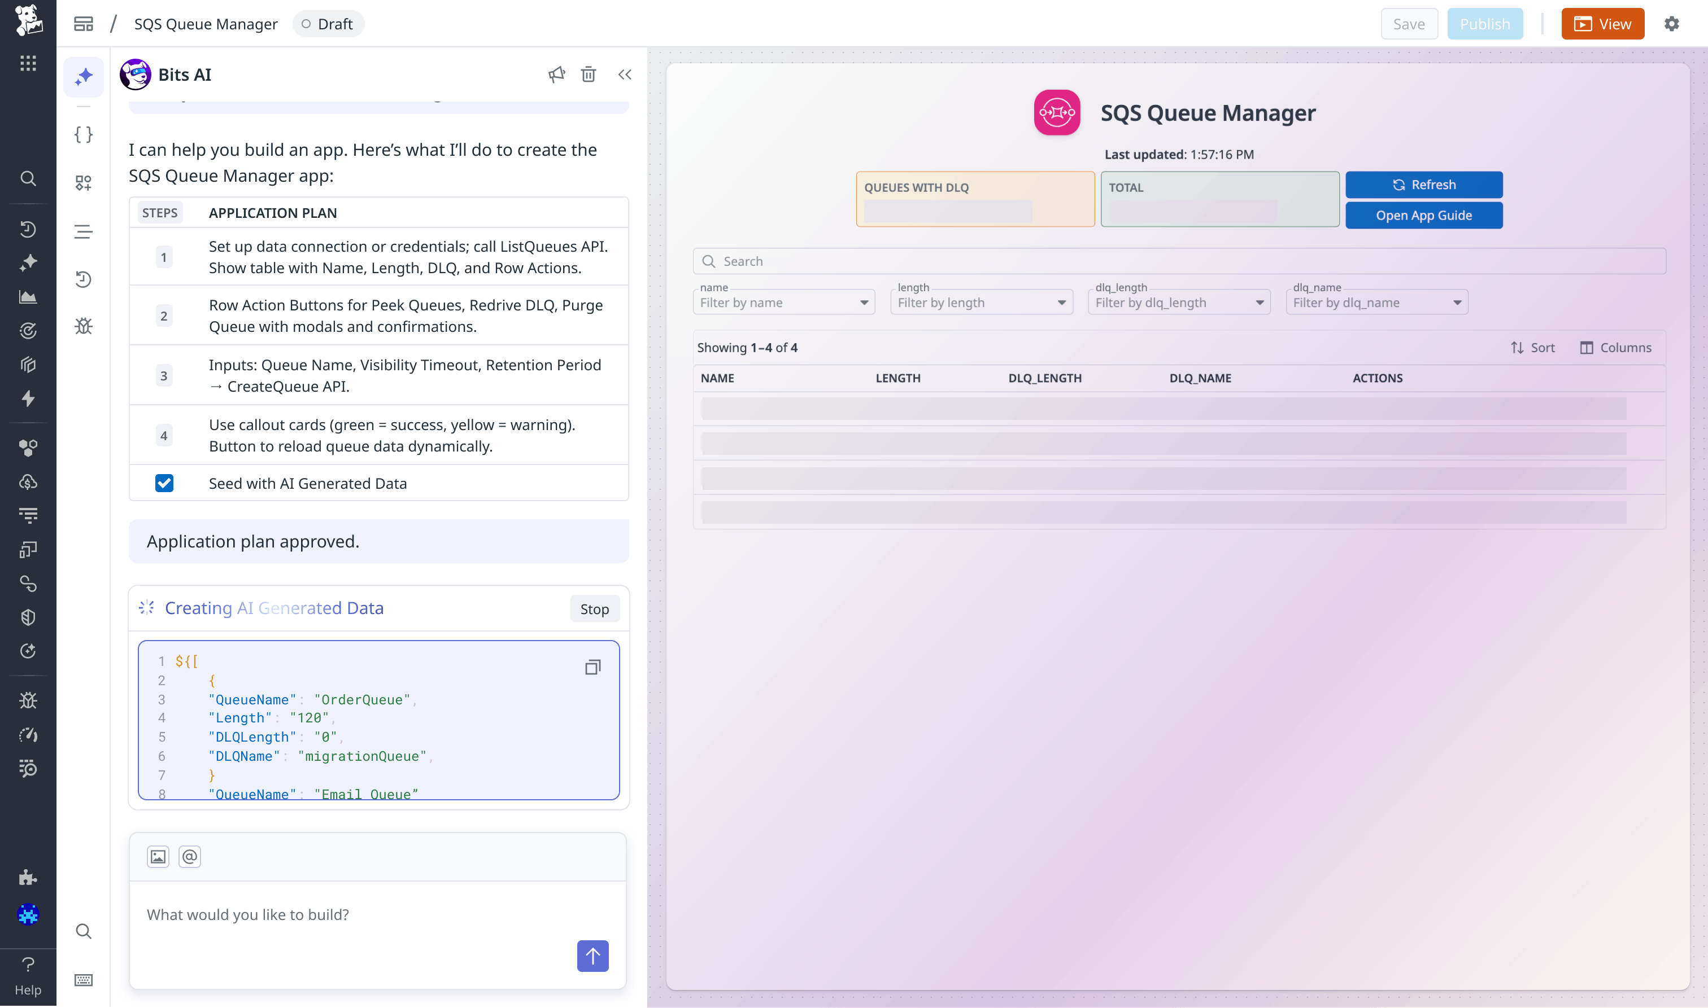Click the Open App Guide button
Viewport: 1708px width, 1008px height.
(1424, 216)
